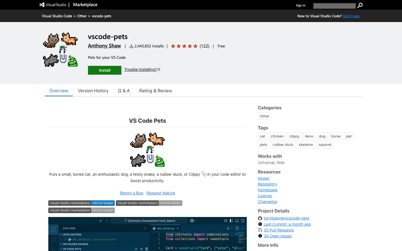Open the Issues resource link

[x=264, y=178]
